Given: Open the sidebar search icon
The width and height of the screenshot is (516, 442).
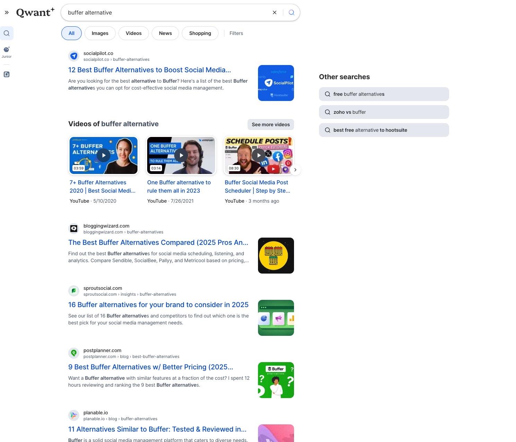Looking at the screenshot, I should coord(7,33).
